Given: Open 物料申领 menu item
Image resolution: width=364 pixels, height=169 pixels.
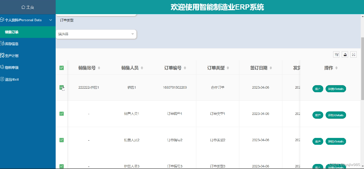Looking at the screenshot, I should point(28,67).
